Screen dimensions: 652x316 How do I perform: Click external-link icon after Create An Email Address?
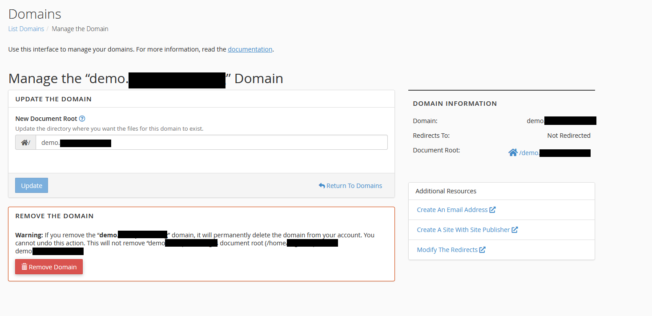click(x=492, y=210)
